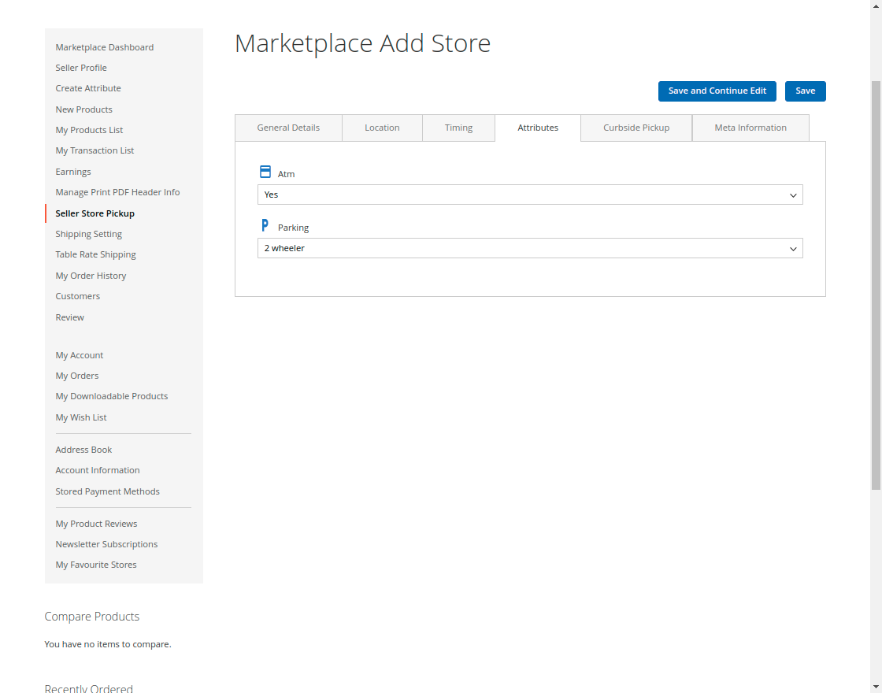Select the Curbside Pickup tab
The image size is (882, 693).
[636, 128]
